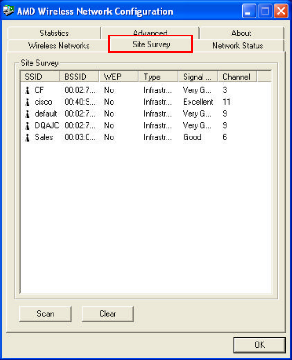The image size is (292, 360).
Task: Click the antenna icon beside Sales
Action: click(27, 137)
